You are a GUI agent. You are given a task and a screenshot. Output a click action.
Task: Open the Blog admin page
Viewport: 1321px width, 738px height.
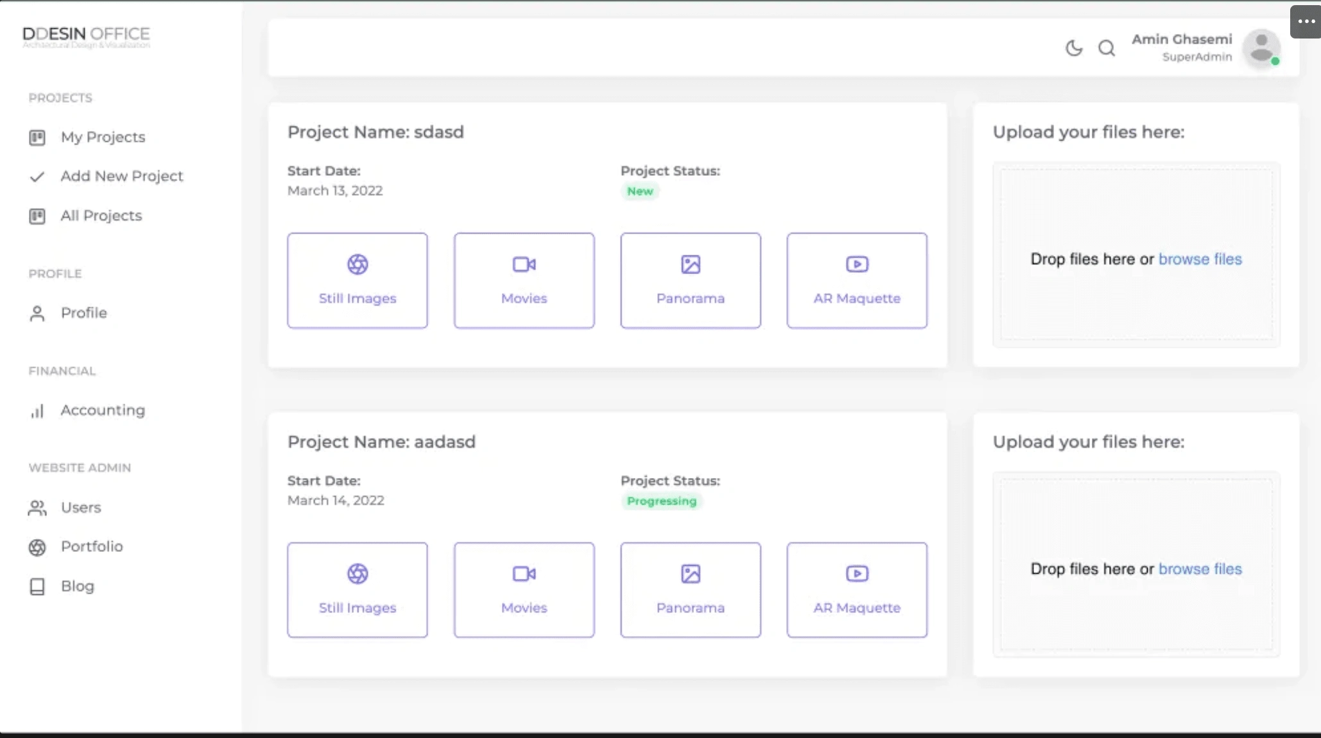[78, 587]
